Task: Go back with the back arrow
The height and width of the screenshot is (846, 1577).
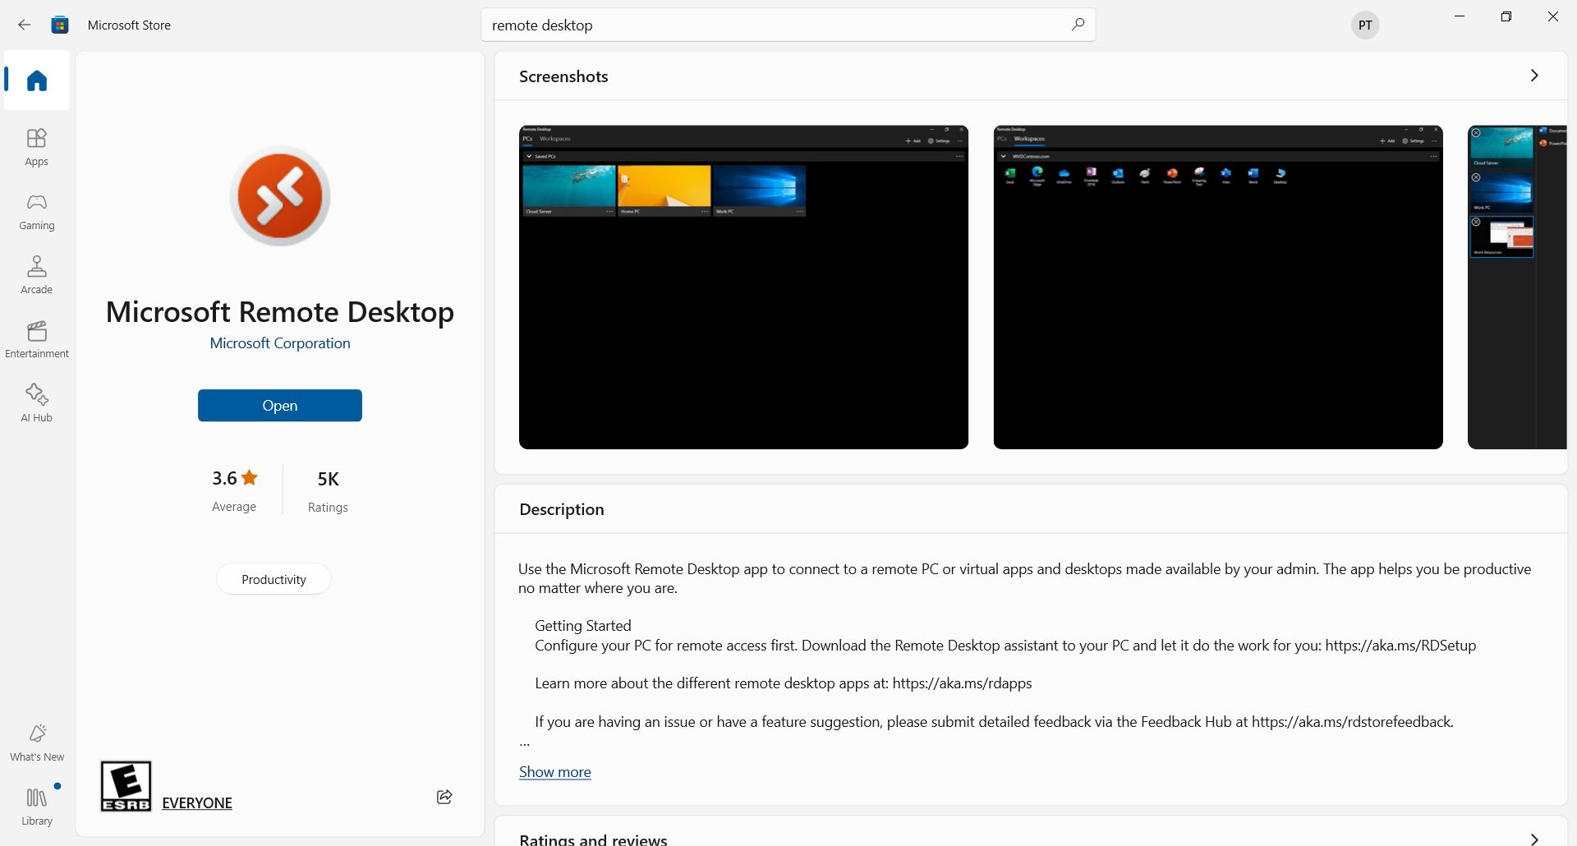Action: click(25, 25)
